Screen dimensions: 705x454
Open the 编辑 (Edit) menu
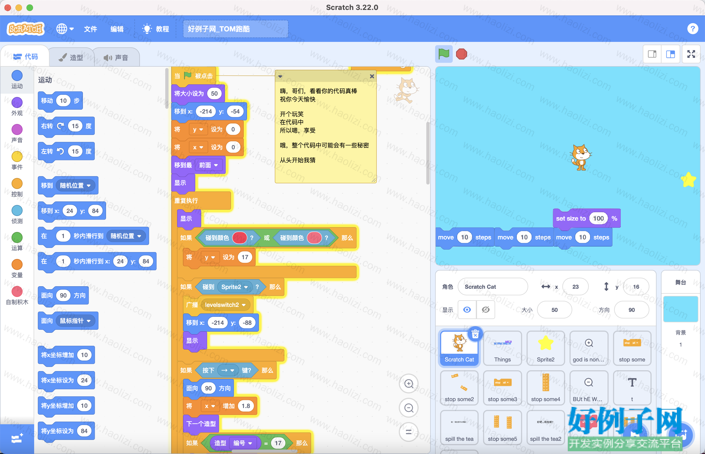pyautogui.click(x=117, y=29)
